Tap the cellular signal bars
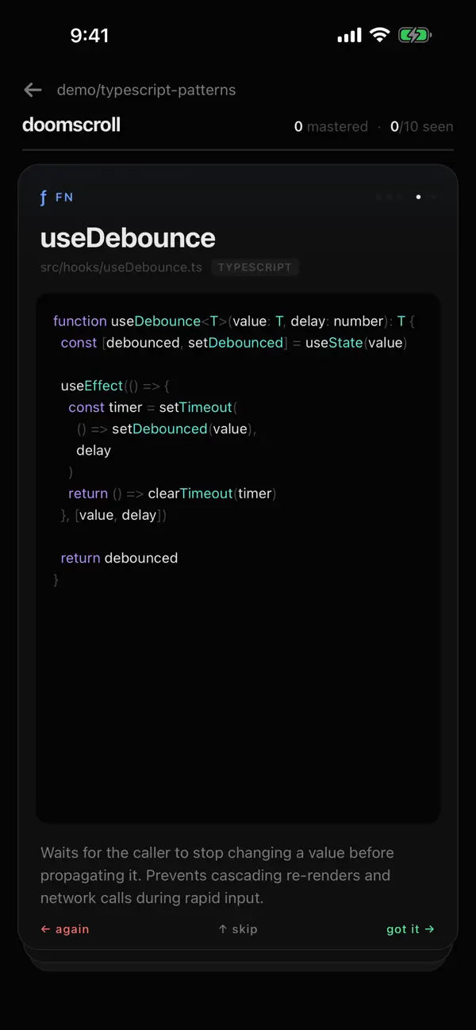Screen dimensions: 476x1030 tap(349, 34)
